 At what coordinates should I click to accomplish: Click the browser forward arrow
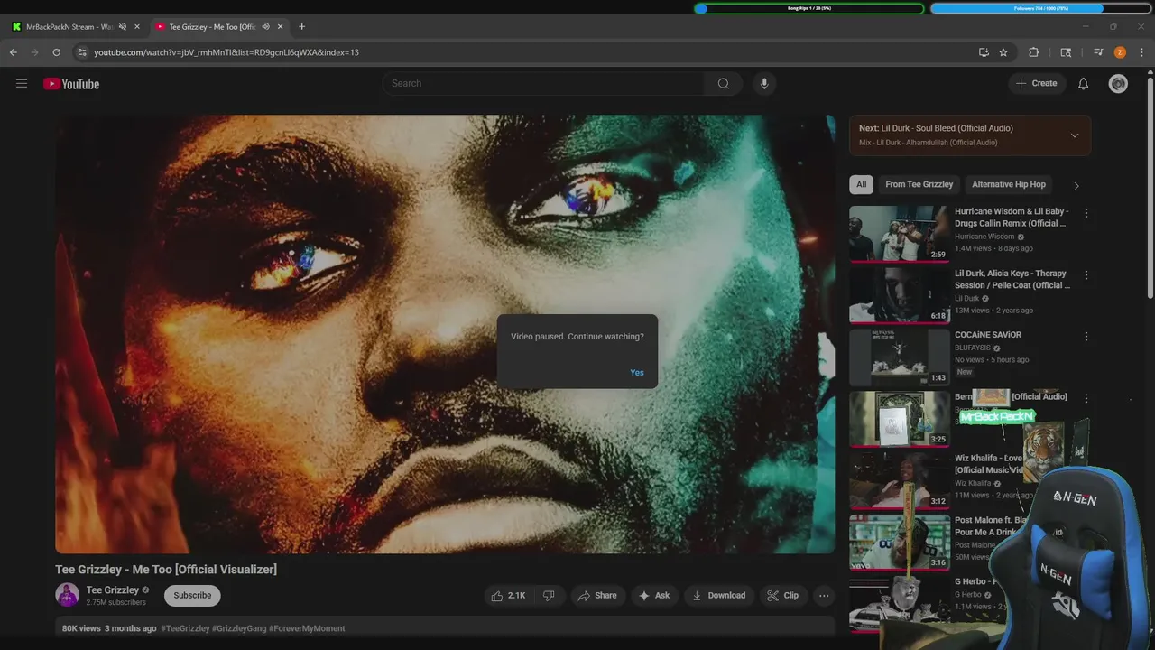[x=35, y=52]
